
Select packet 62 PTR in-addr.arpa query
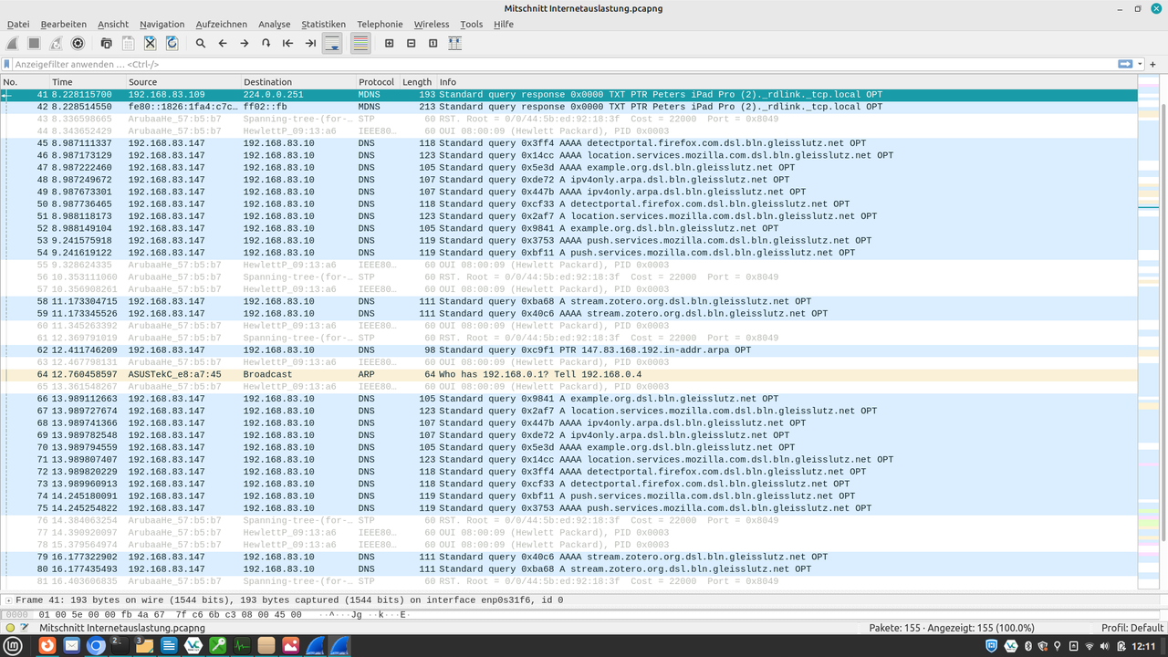point(568,350)
